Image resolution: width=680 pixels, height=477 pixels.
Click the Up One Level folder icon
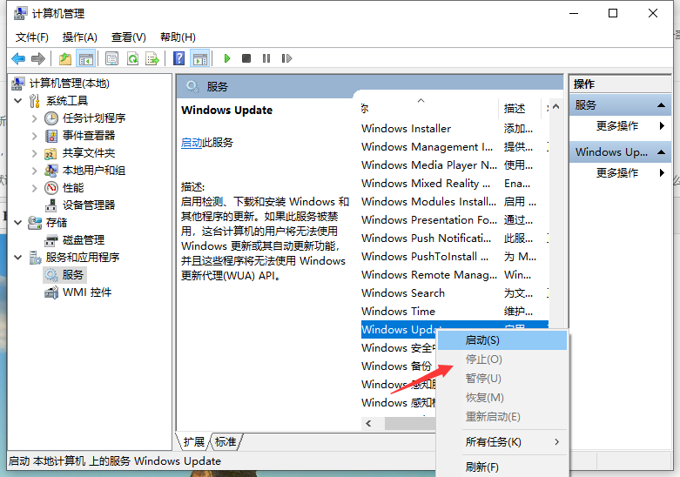(65, 58)
